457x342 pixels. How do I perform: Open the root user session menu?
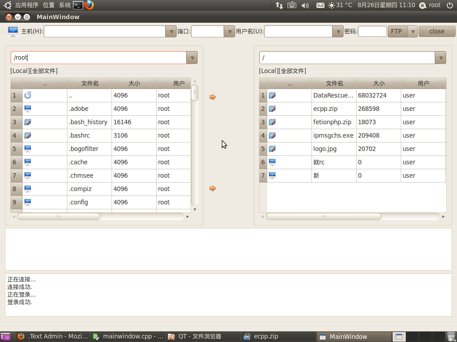[430, 5]
